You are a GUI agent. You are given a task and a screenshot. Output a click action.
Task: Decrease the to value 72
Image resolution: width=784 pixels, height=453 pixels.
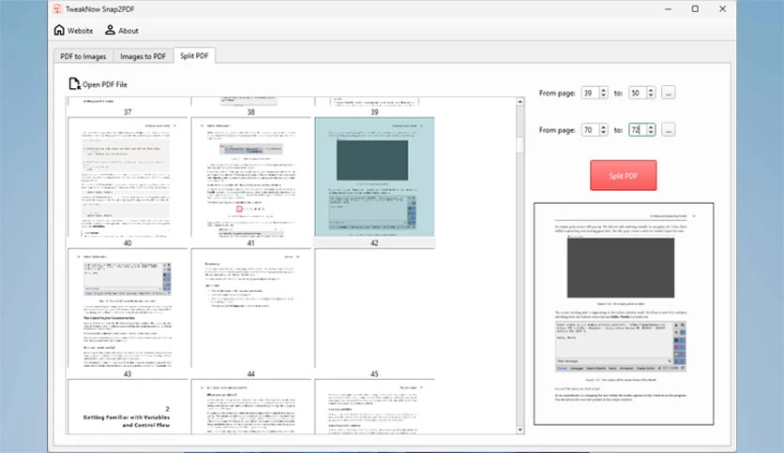651,133
